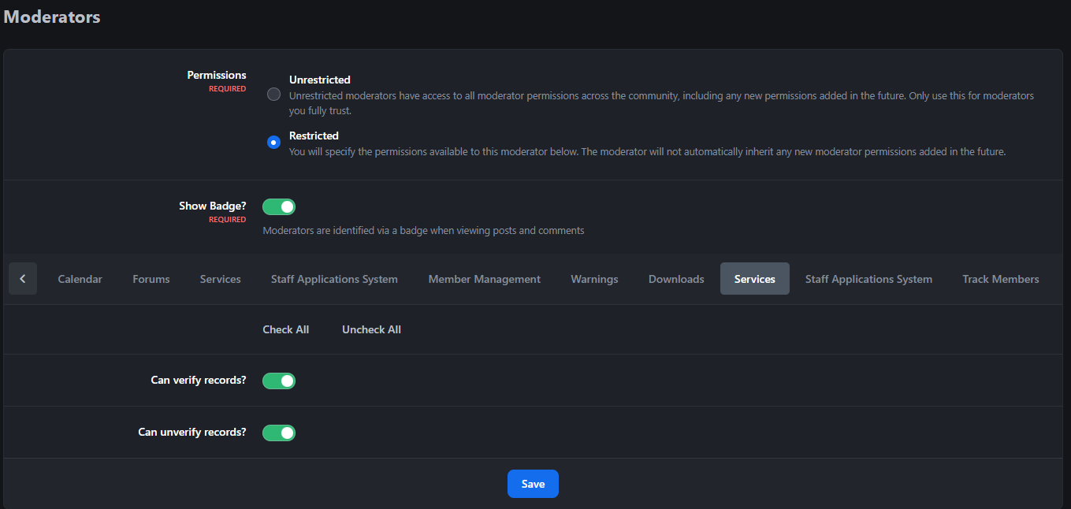Image resolution: width=1071 pixels, height=509 pixels.
Task: Select the Restricted permissions radio button
Action: coord(273,143)
